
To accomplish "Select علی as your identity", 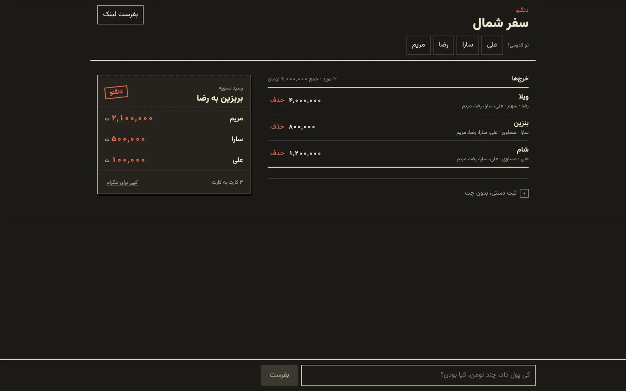I will (x=492, y=45).
